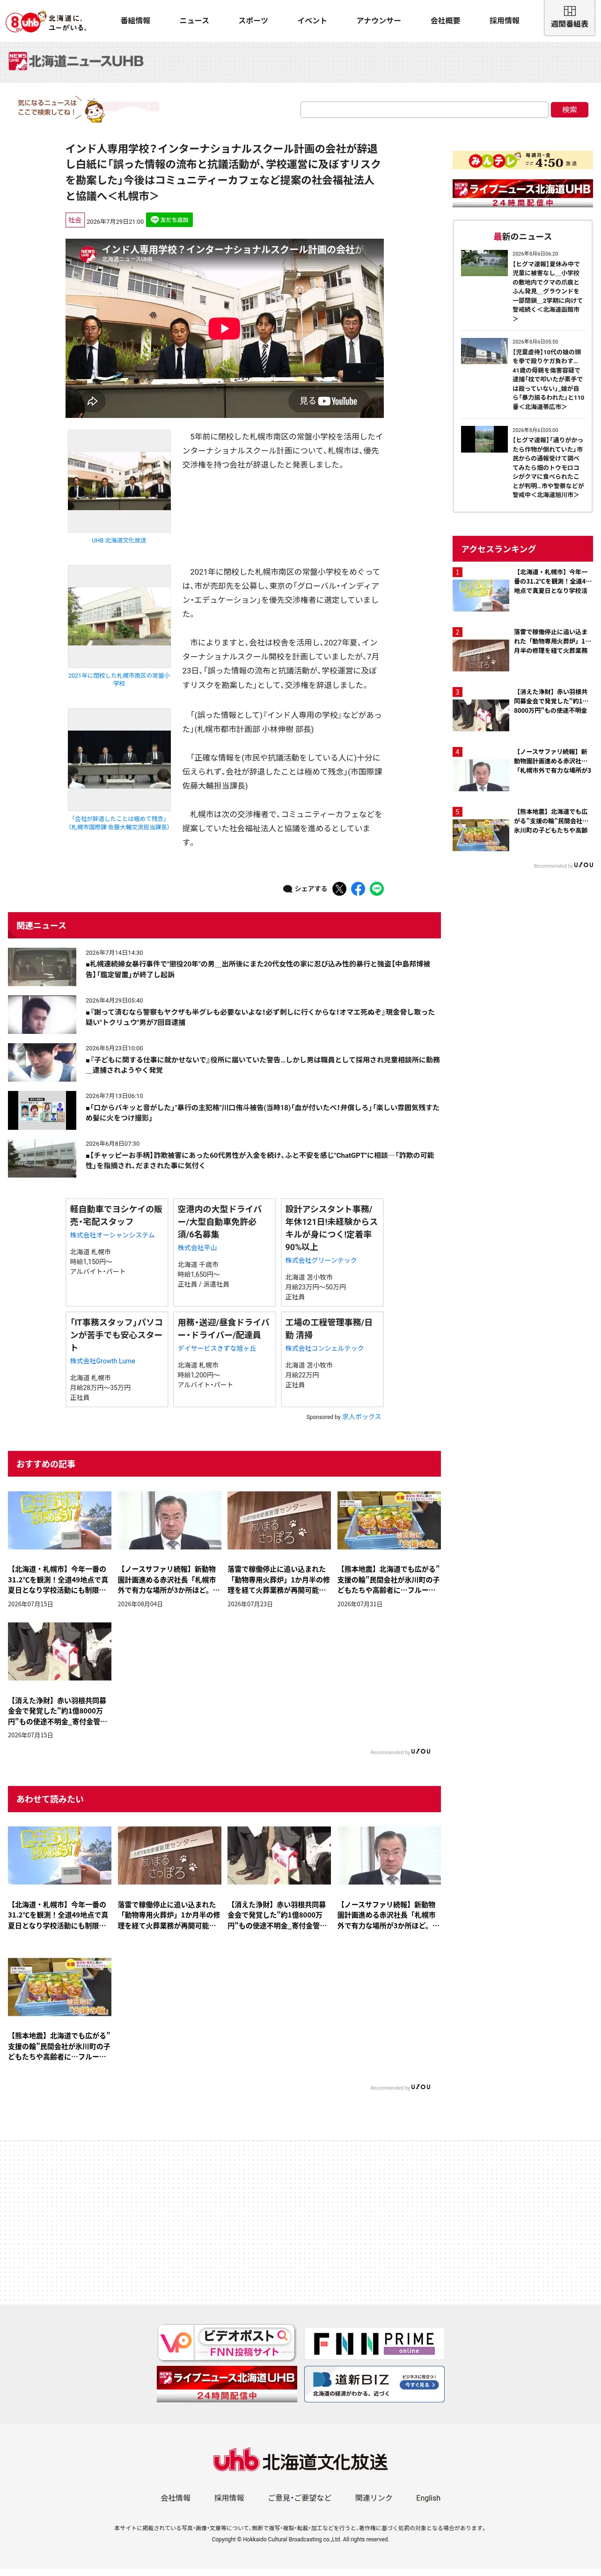The image size is (601, 2576).
Task: Click the red 検索 button
Action: pyautogui.click(x=569, y=109)
